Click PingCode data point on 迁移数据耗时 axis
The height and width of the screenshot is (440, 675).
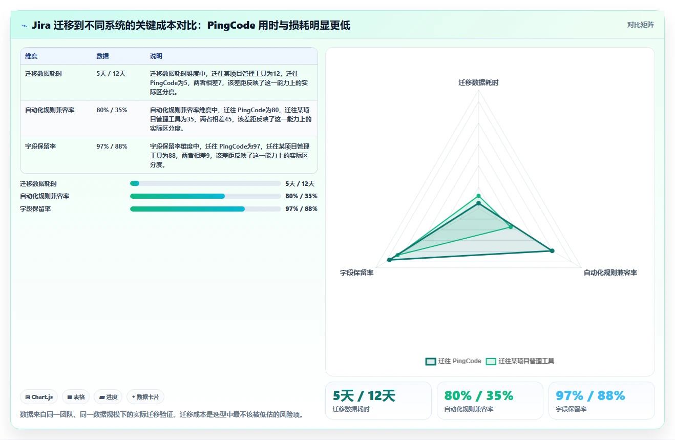point(479,203)
